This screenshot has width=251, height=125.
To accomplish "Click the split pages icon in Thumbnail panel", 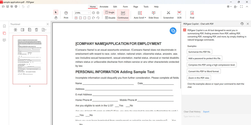I will click(x=23, y=30).
